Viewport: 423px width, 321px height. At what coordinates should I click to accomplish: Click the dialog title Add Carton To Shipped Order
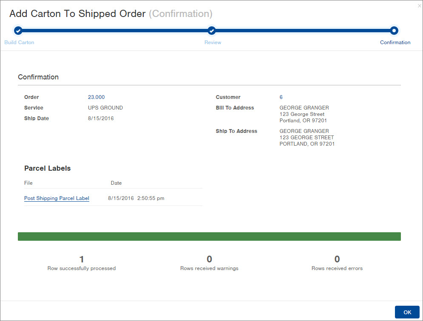click(77, 14)
